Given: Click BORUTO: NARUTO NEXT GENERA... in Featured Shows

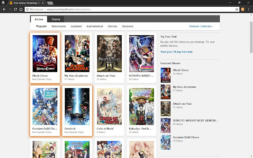Looking at the screenshot, I should 196,120.
